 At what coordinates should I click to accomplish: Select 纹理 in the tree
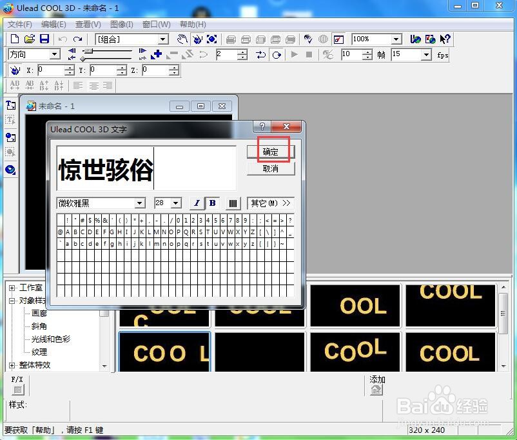click(39, 352)
